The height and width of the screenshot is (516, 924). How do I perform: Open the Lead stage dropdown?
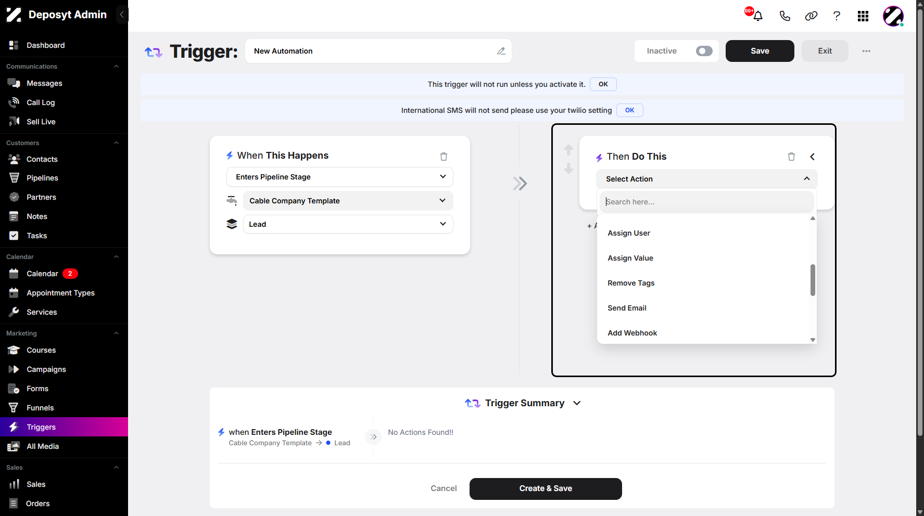point(348,224)
